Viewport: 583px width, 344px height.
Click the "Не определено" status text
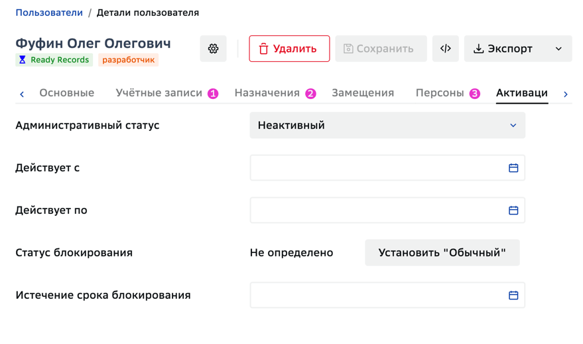pos(292,253)
